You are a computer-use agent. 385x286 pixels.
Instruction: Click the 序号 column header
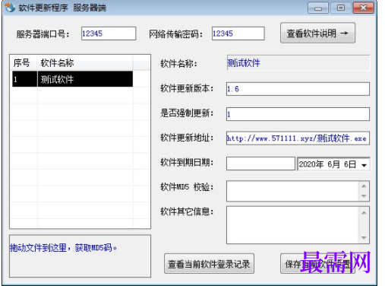coord(24,62)
